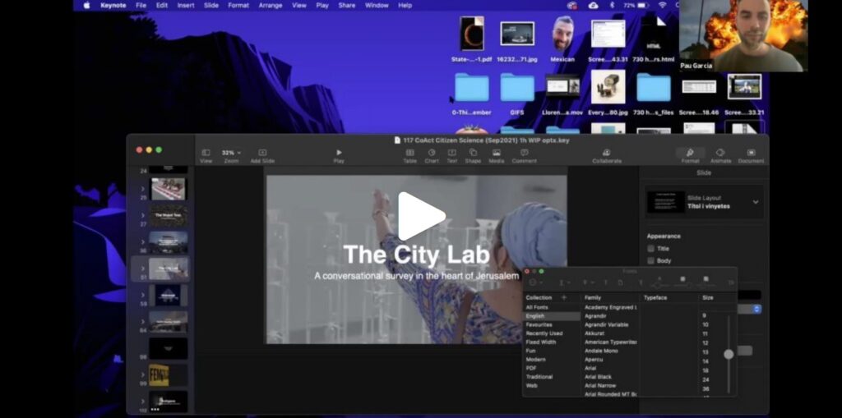Click the Table icon in the toolbar

[x=409, y=153]
